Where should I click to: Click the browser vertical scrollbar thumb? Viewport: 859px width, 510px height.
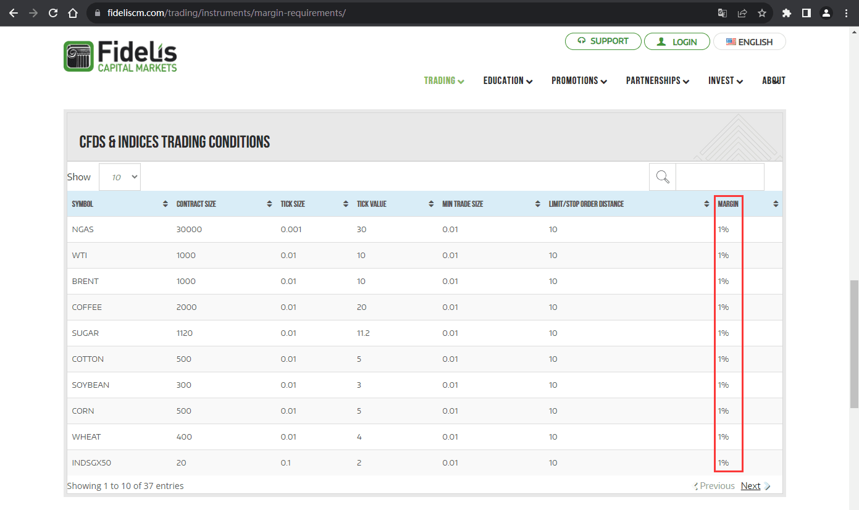pos(854,343)
